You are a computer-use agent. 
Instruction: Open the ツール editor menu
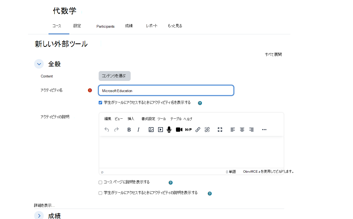(162, 119)
